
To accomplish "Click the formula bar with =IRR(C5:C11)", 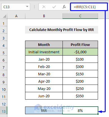I will [89, 7].
